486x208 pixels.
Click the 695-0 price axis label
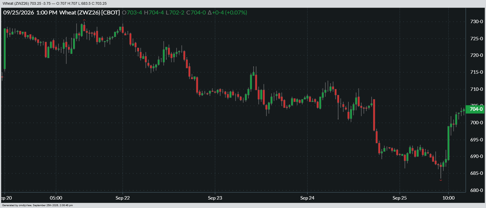point(477,140)
